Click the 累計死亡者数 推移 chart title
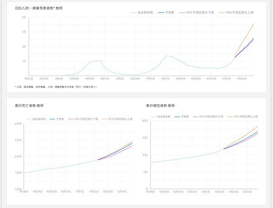Viewport: 273px width, 208px height. [x=29, y=105]
